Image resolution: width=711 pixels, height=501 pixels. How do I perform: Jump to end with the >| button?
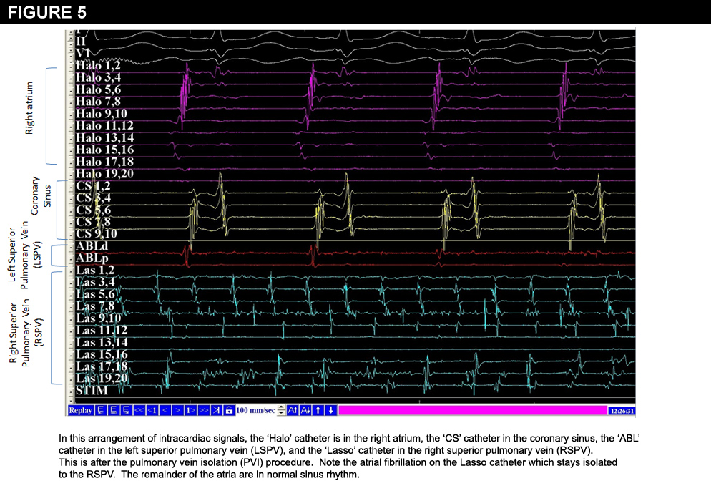pos(216,410)
